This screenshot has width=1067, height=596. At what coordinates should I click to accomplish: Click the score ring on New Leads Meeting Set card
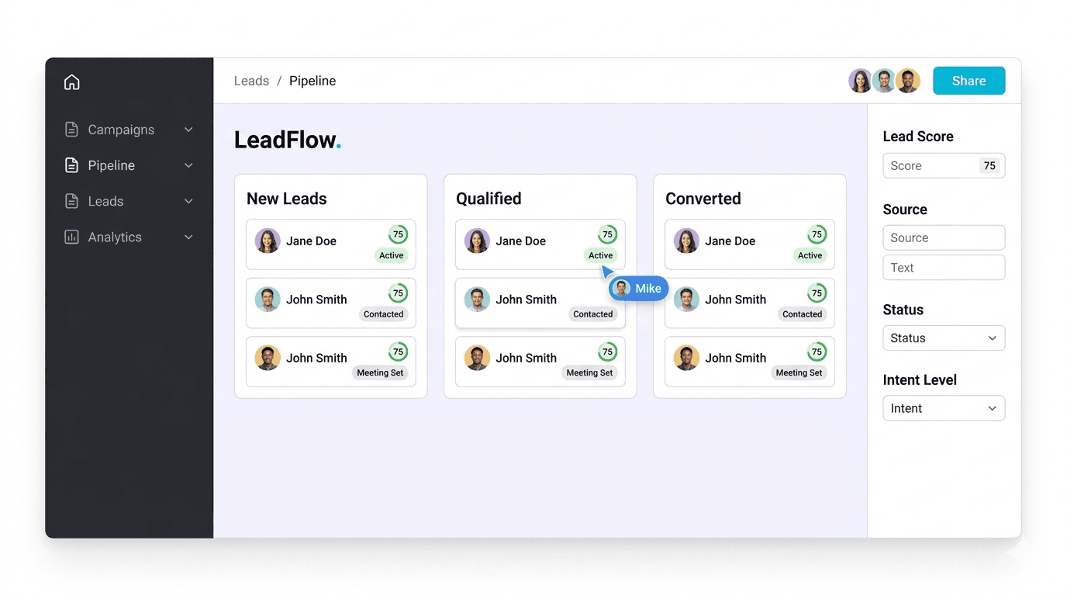398,352
